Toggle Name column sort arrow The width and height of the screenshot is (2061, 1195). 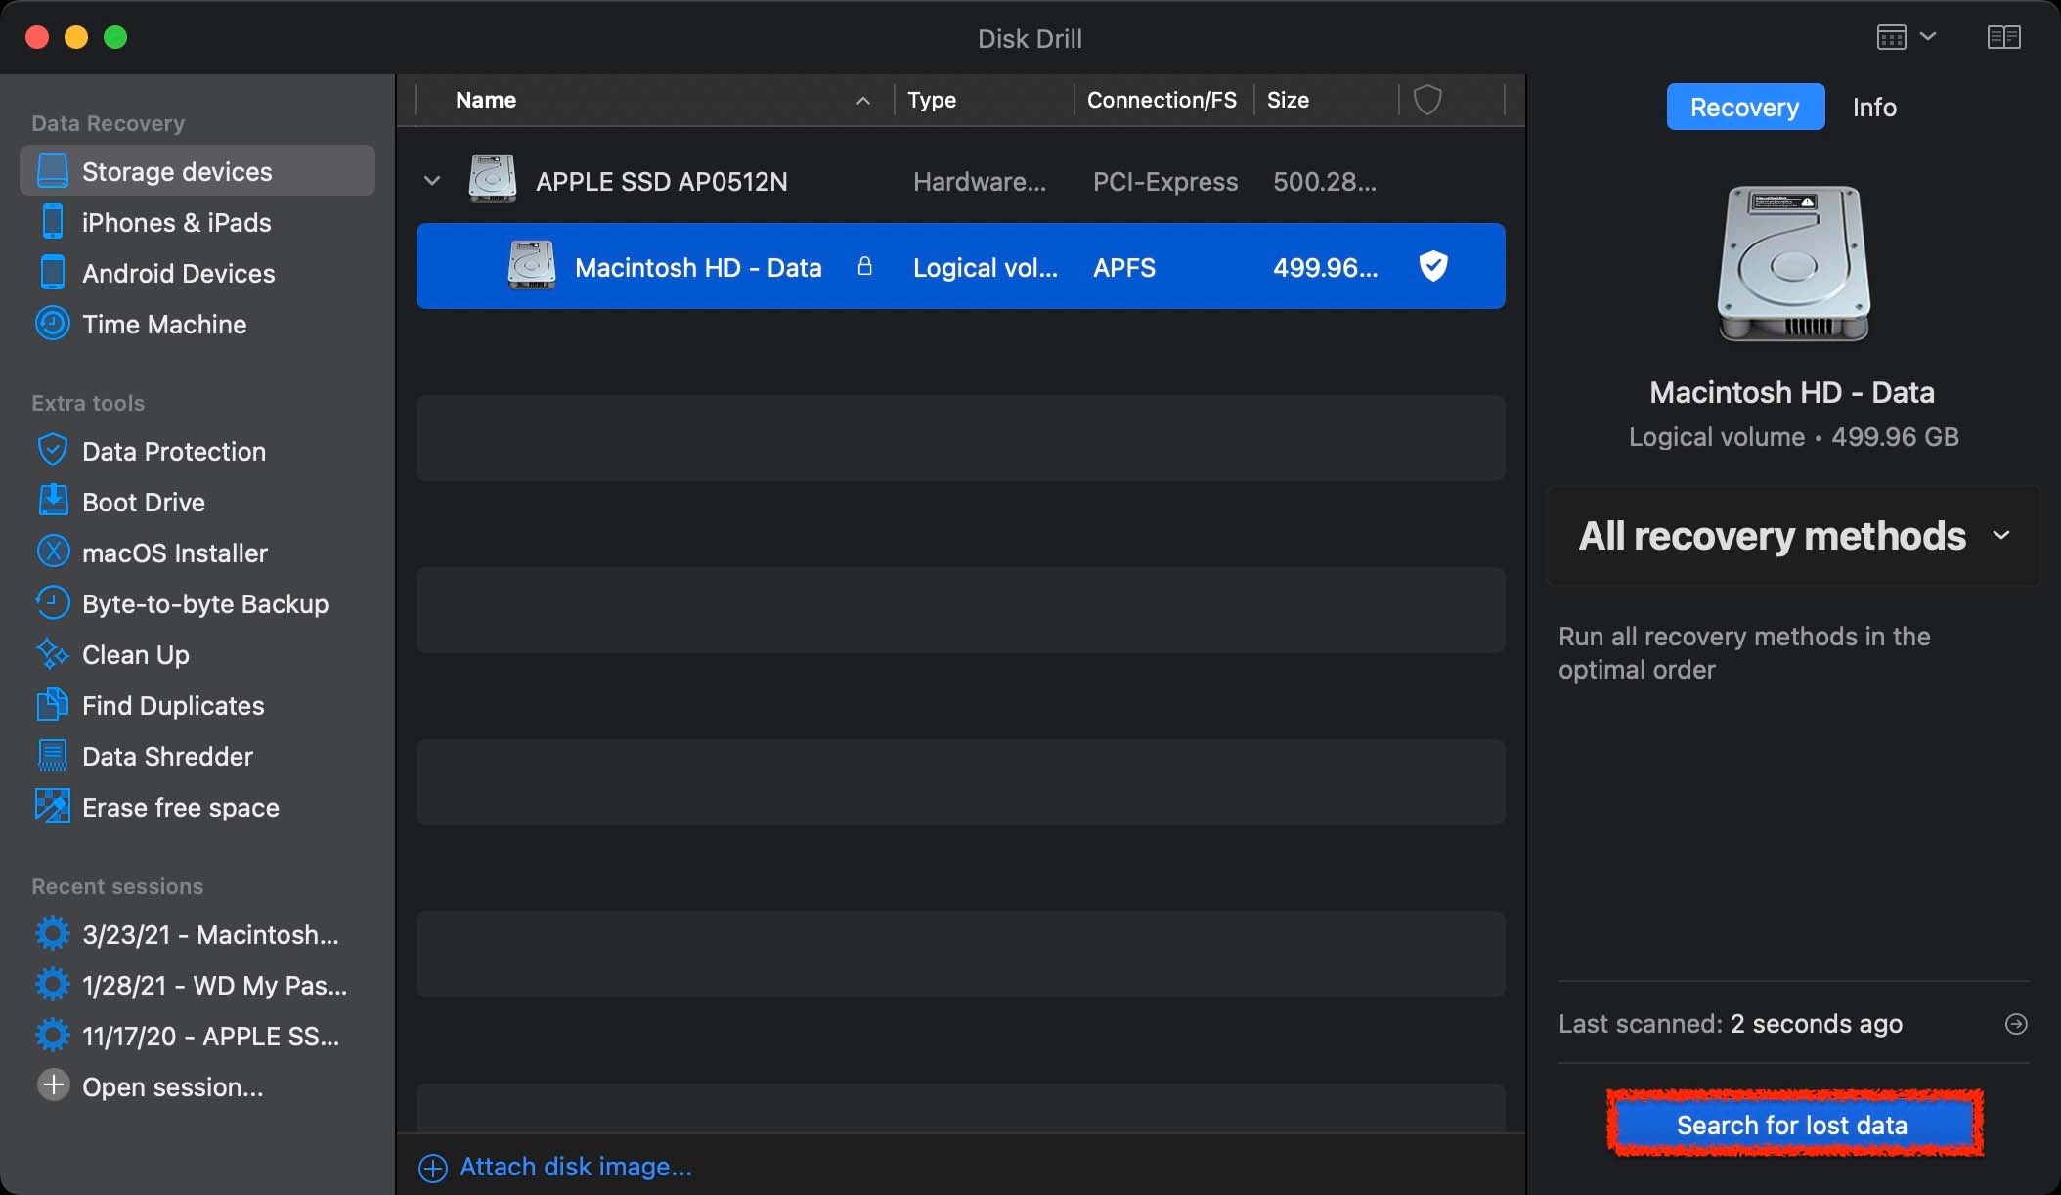[863, 100]
